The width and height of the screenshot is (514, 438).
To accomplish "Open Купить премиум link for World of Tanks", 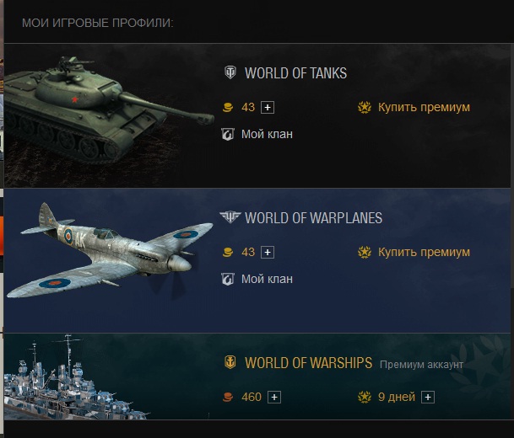I will tap(424, 107).
